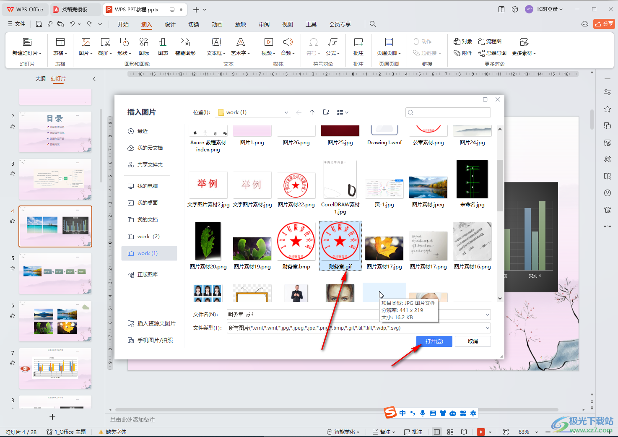
Task: Click the dialog search input field
Action: [448, 112]
